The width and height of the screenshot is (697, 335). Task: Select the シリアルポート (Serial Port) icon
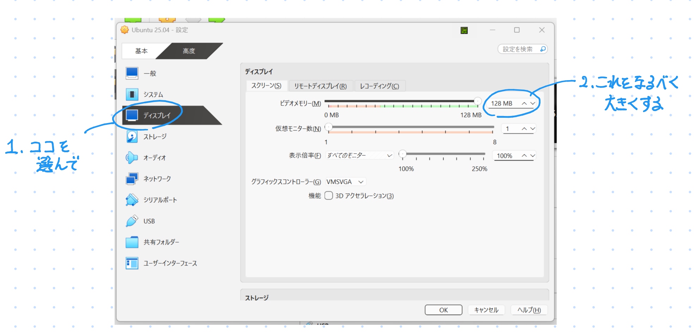tap(132, 200)
